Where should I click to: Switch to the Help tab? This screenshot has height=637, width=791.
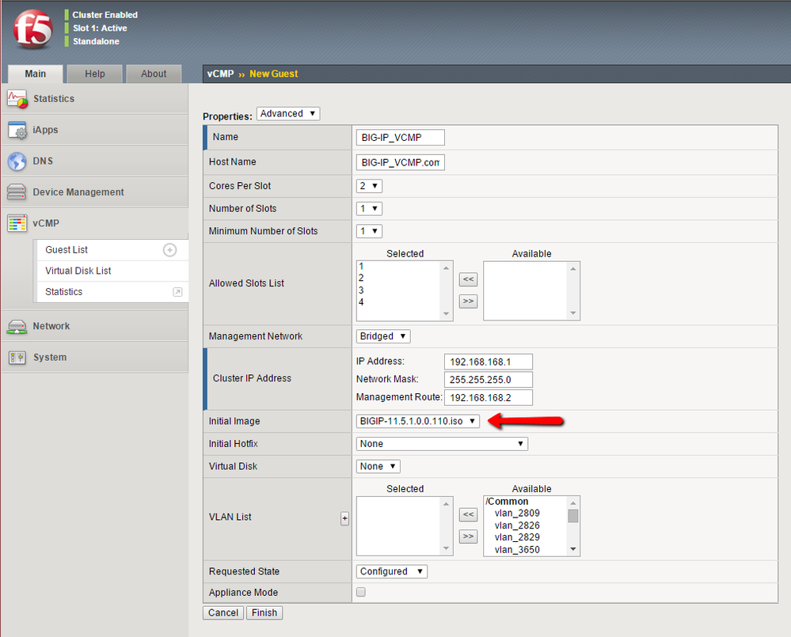click(x=95, y=74)
